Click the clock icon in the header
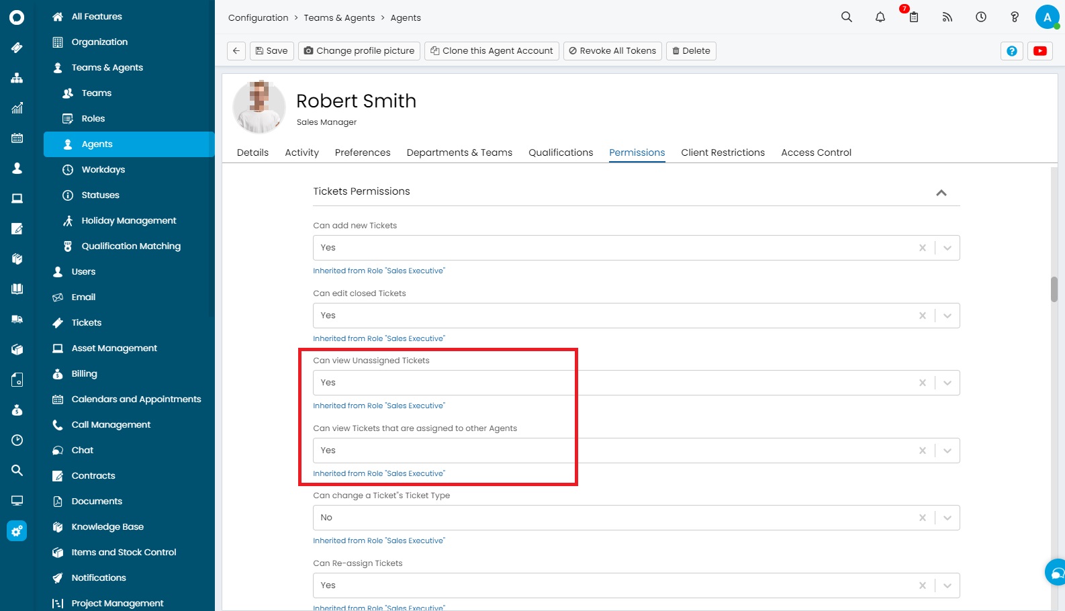 click(981, 17)
